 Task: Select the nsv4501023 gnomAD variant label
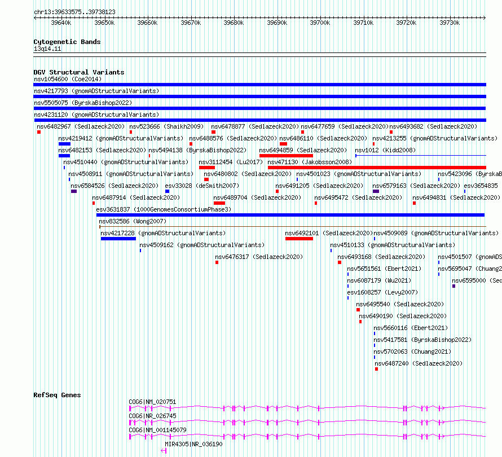(359, 174)
